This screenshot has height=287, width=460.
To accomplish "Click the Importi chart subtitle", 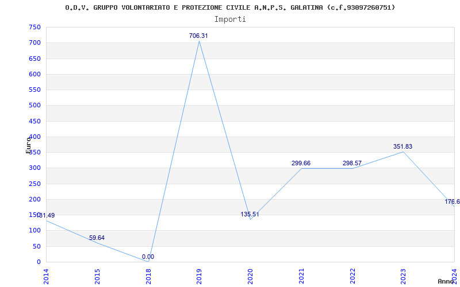I will point(230,20).
